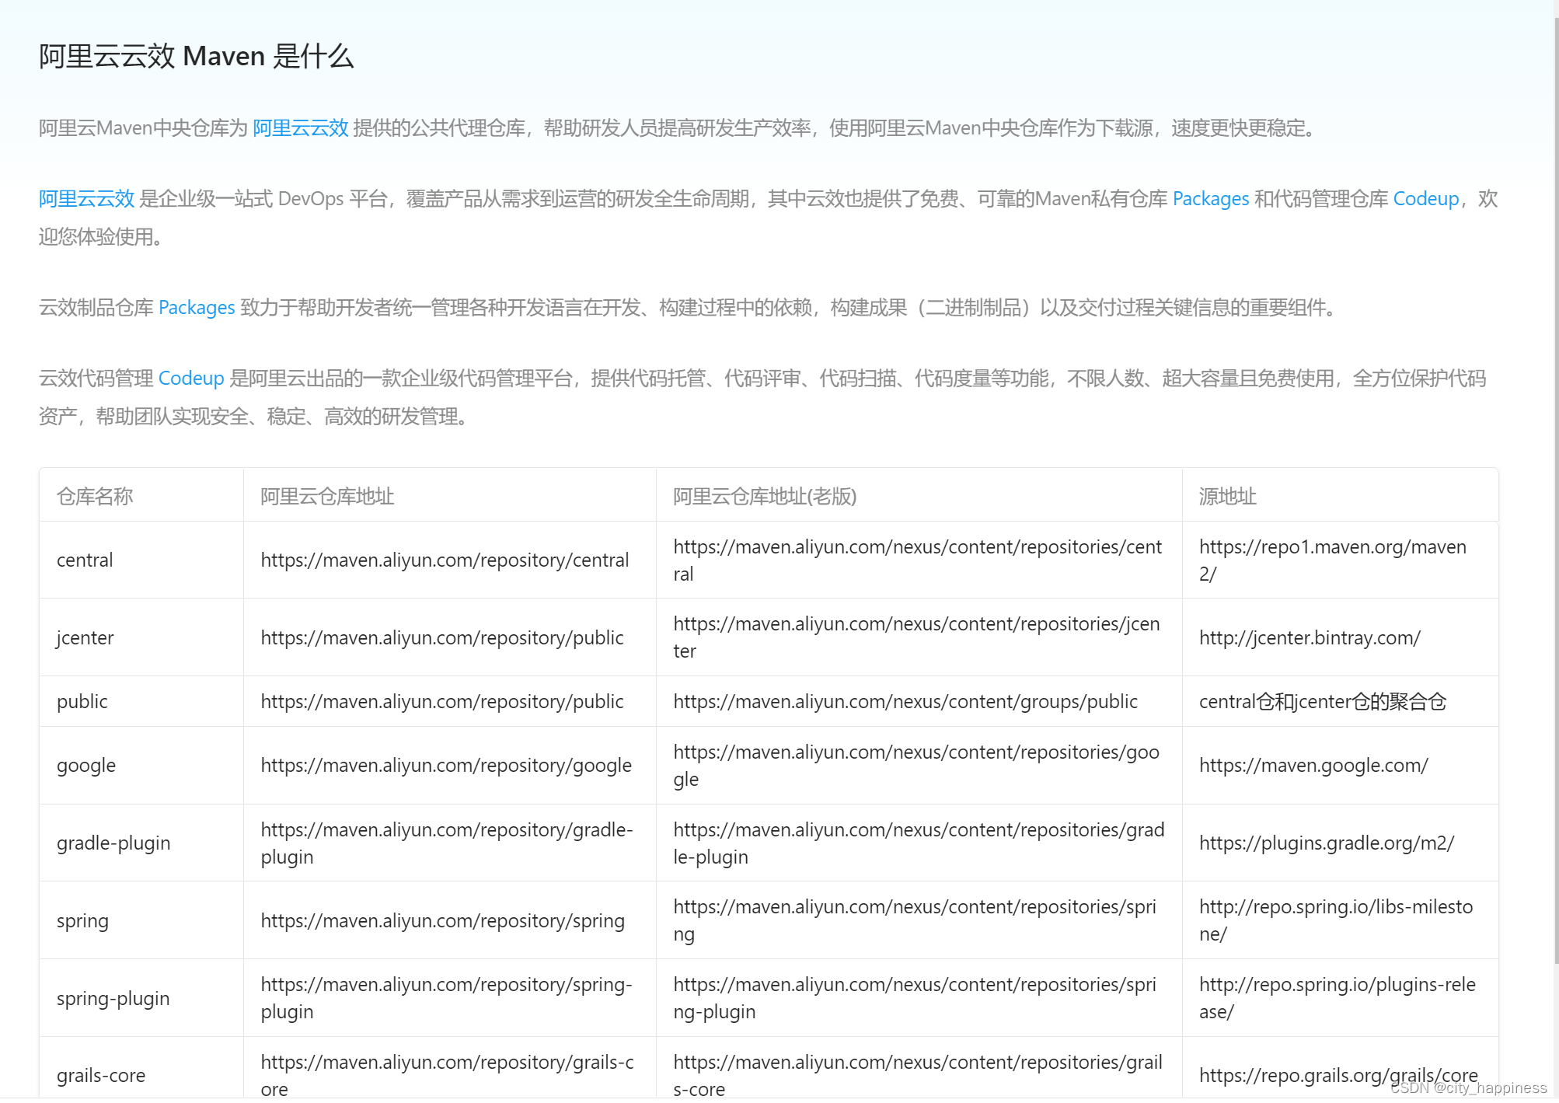Click the repo.spring.io/plugins-release/ source address

1338,999
